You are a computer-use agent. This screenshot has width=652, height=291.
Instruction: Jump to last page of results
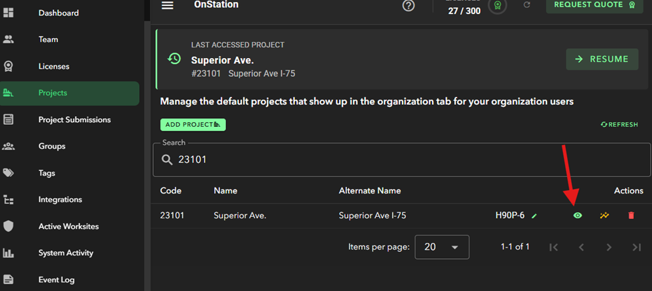click(636, 247)
